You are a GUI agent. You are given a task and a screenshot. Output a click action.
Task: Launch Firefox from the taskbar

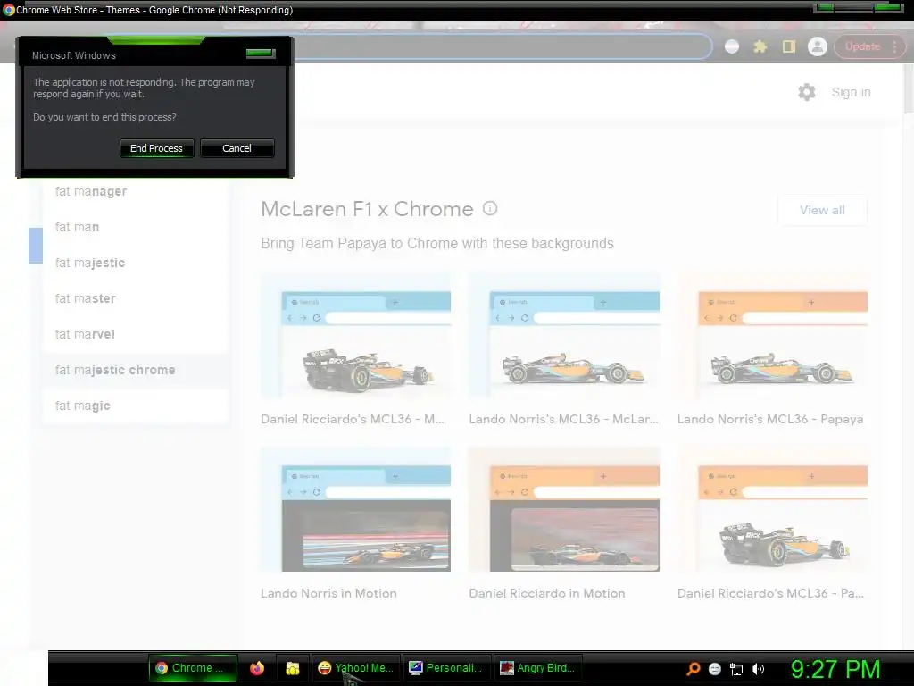tap(256, 668)
